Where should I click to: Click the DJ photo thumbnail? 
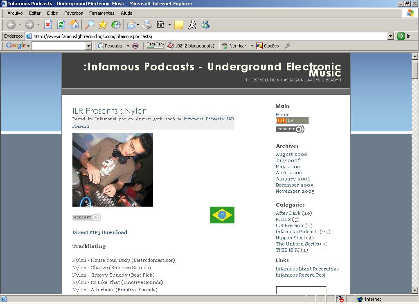(113, 170)
